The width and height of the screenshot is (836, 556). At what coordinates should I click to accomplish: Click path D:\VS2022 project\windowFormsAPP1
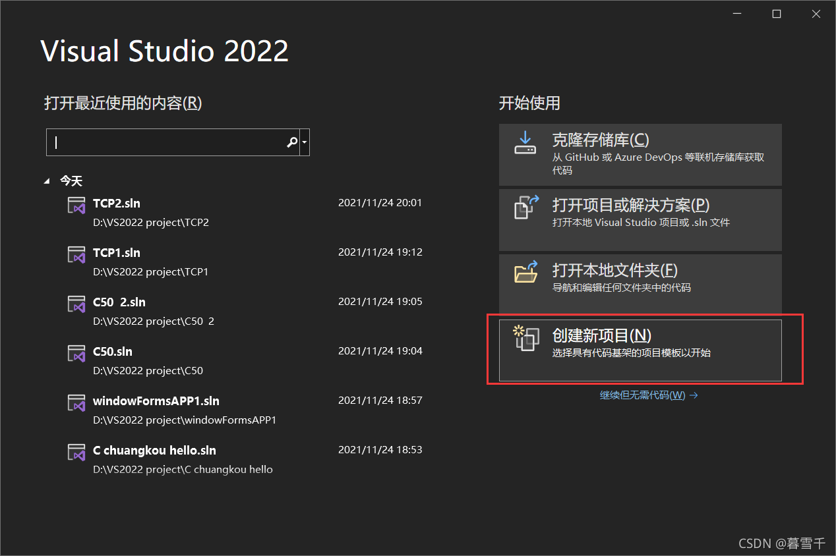coord(185,420)
